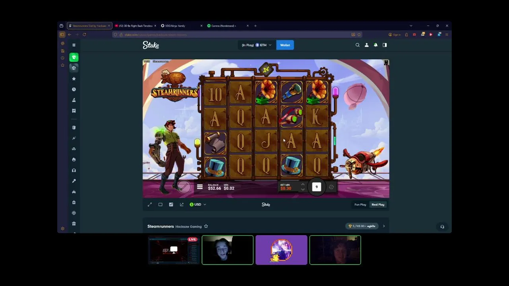The height and width of the screenshot is (286, 509).
Task: Open the USD display currency dropdown
Action: click(x=198, y=205)
